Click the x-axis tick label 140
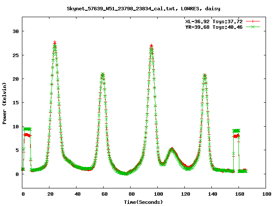The height and width of the screenshot is (206, 275). [x=213, y=194]
